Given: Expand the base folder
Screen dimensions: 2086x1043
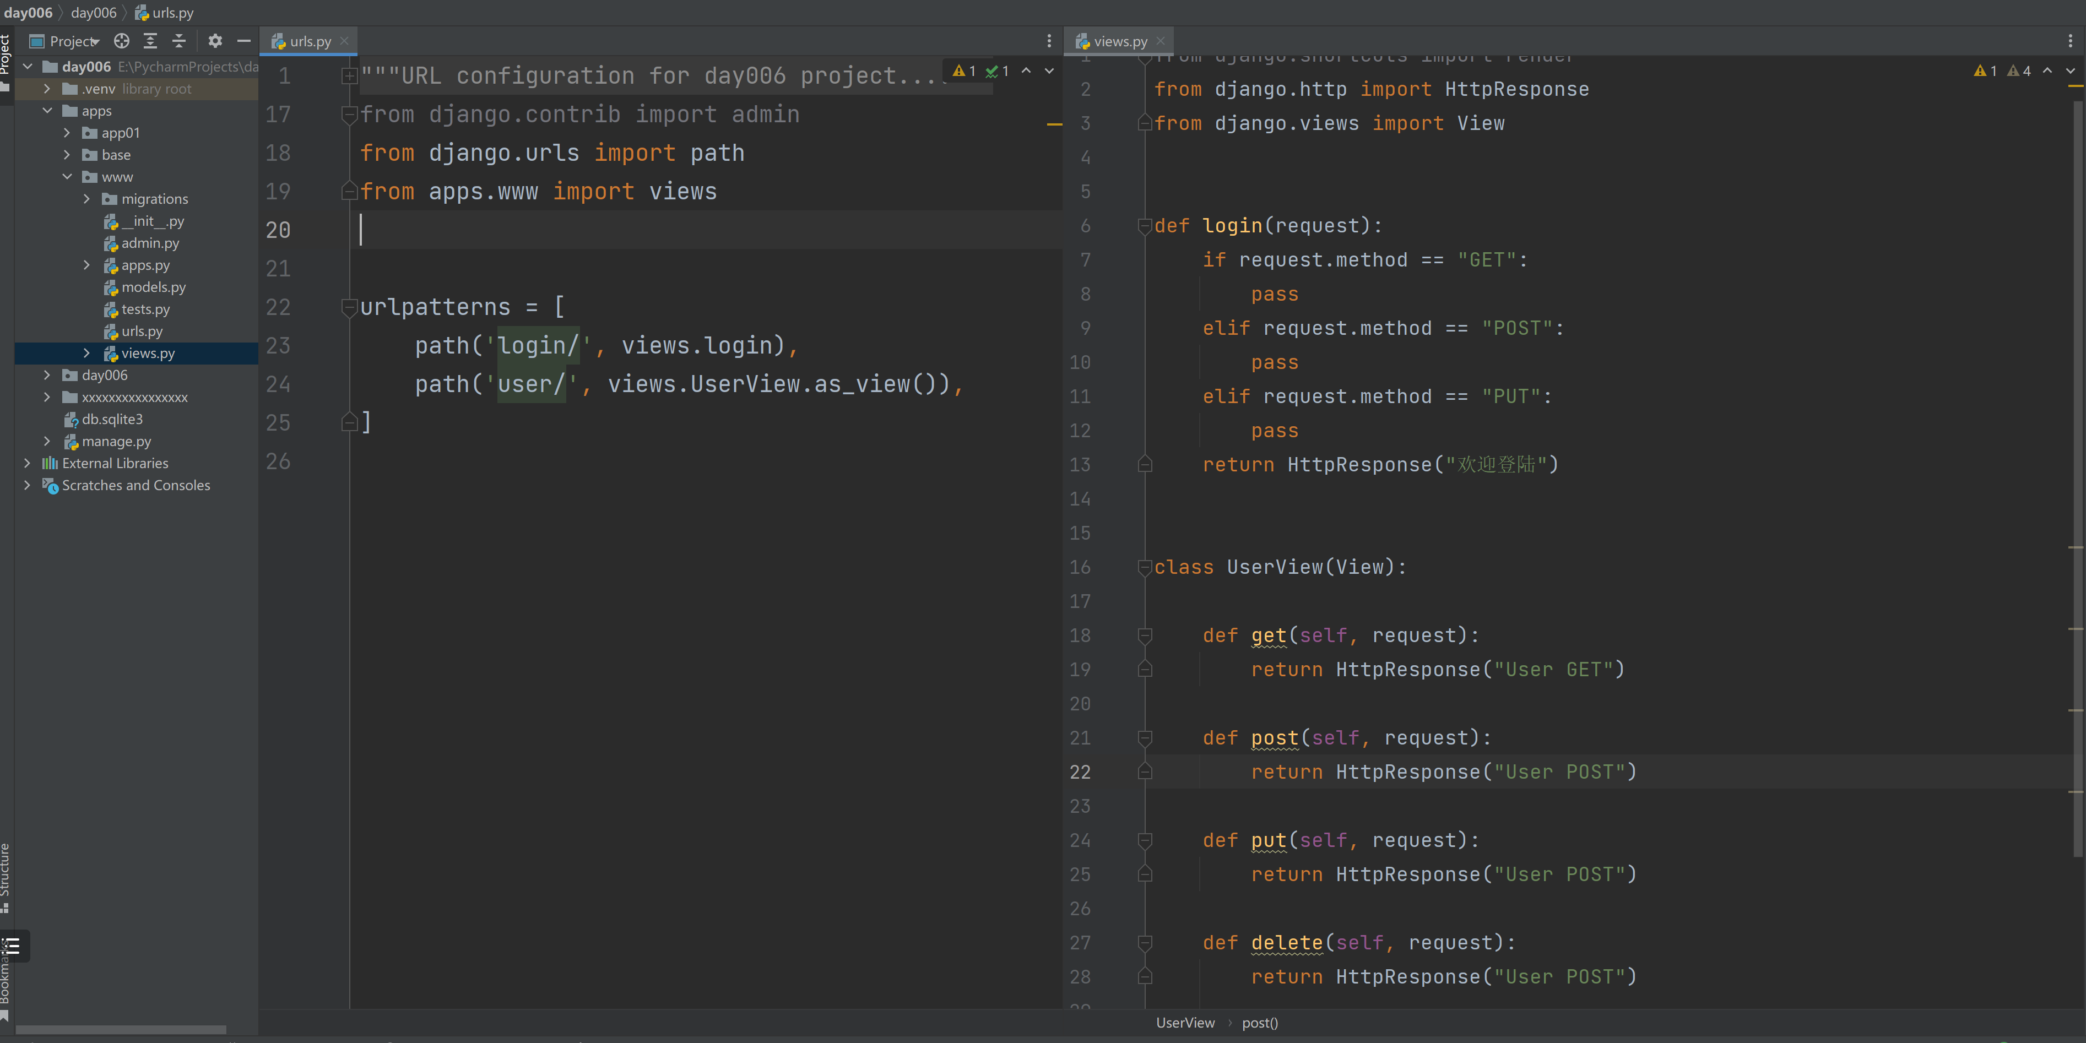Looking at the screenshot, I should coord(67,155).
